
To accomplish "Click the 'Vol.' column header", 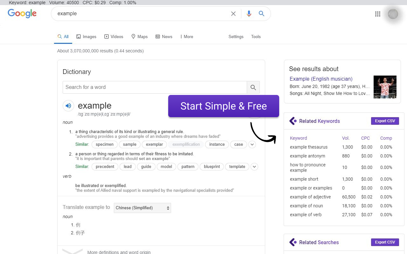I will pos(346,138).
